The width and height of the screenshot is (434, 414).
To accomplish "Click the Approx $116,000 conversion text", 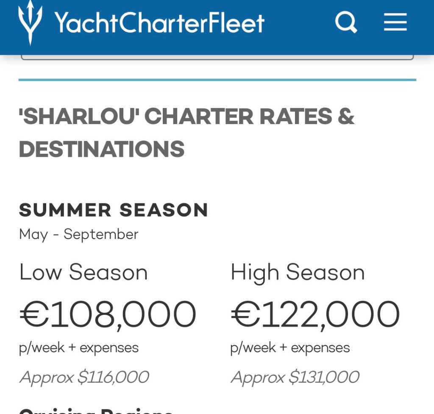I will (84, 377).
